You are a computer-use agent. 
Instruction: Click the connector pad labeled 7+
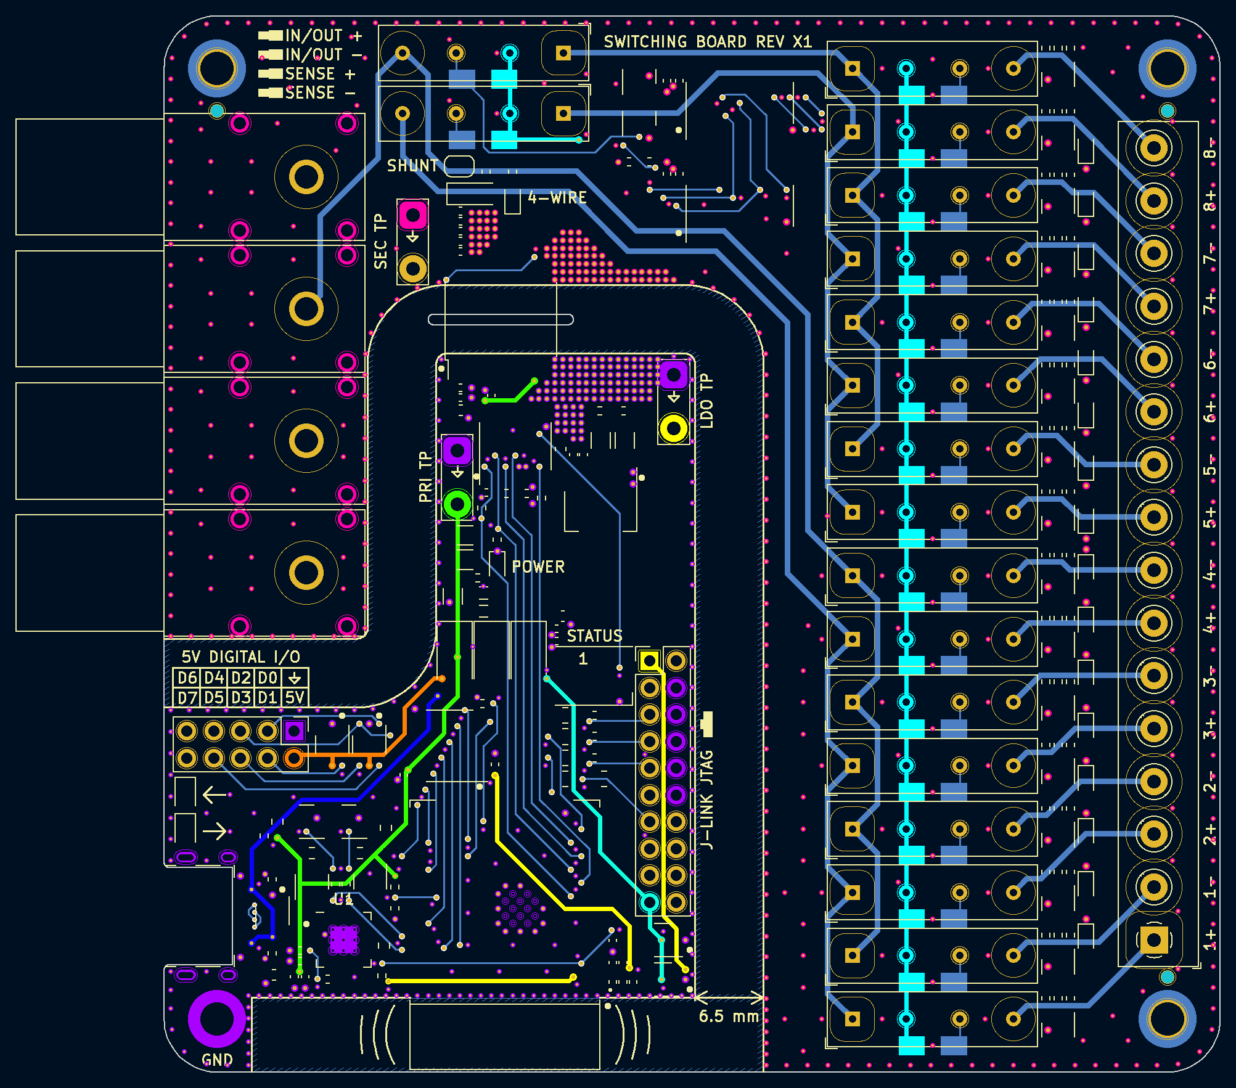(1154, 306)
